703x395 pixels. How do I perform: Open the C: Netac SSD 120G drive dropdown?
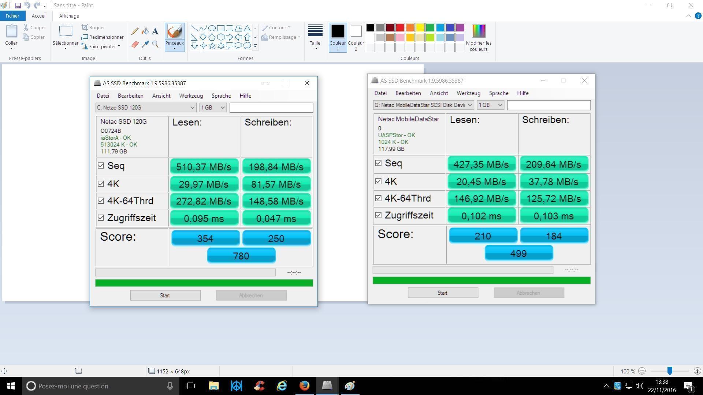coord(192,108)
